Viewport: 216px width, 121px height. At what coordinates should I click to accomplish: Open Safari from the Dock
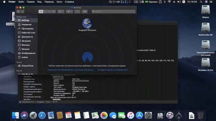point(42,115)
